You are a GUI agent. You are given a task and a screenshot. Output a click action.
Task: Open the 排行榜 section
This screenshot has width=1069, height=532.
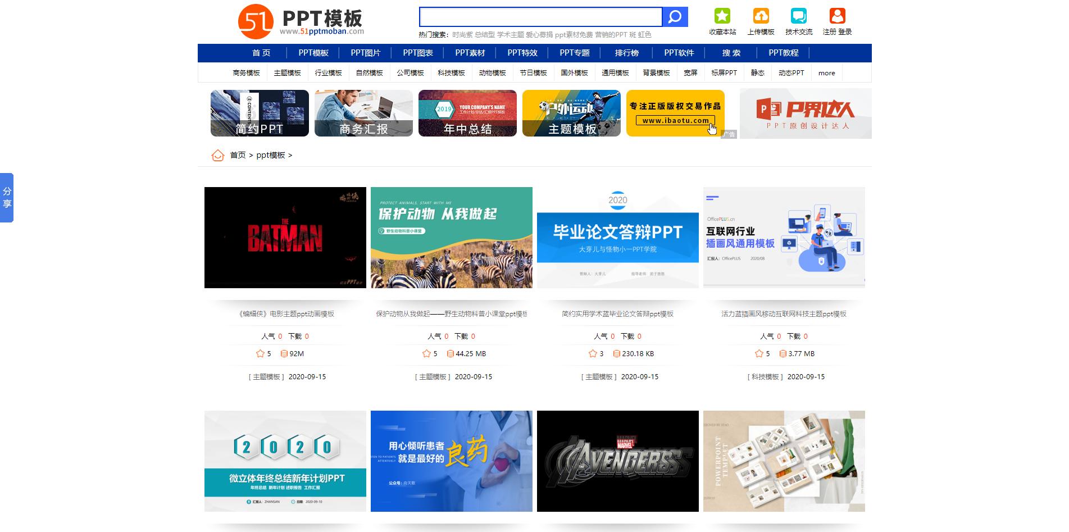coord(625,53)
